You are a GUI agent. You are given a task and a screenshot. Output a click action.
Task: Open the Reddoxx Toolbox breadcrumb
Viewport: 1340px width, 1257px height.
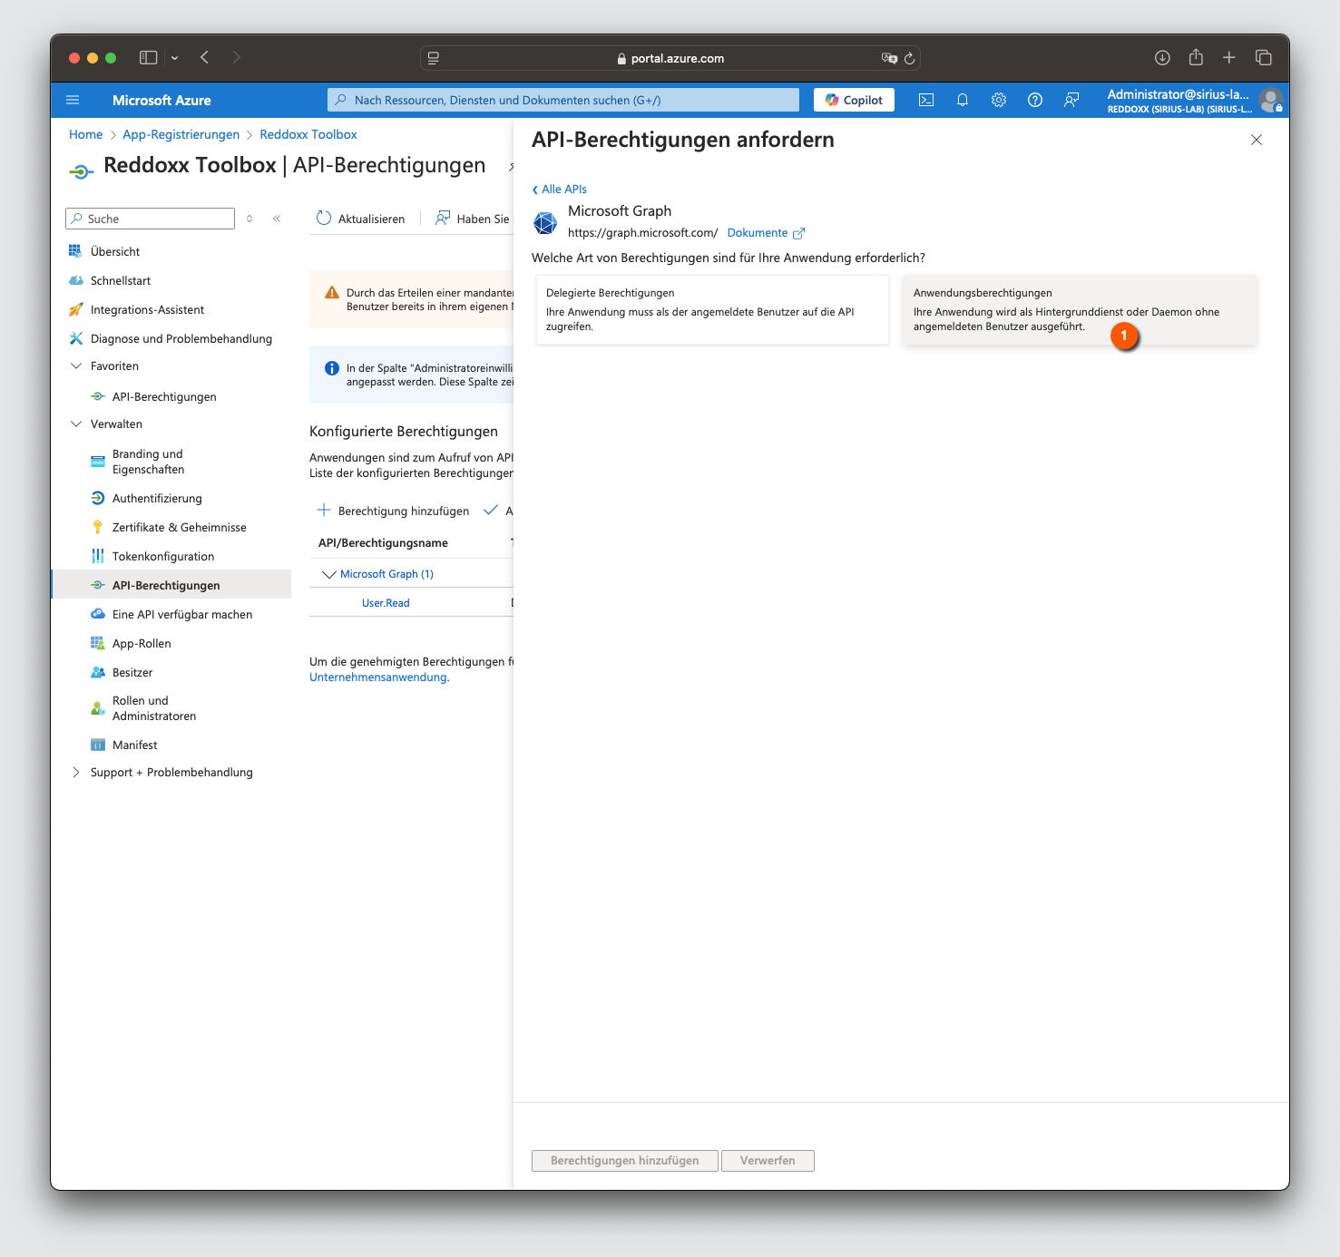308,134
